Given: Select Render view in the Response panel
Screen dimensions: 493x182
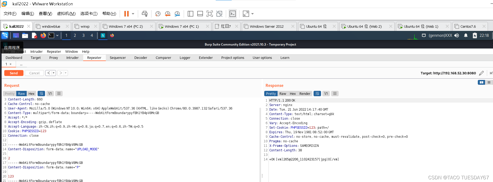Looking at the screenshot, I should click(x=305, y=94).
